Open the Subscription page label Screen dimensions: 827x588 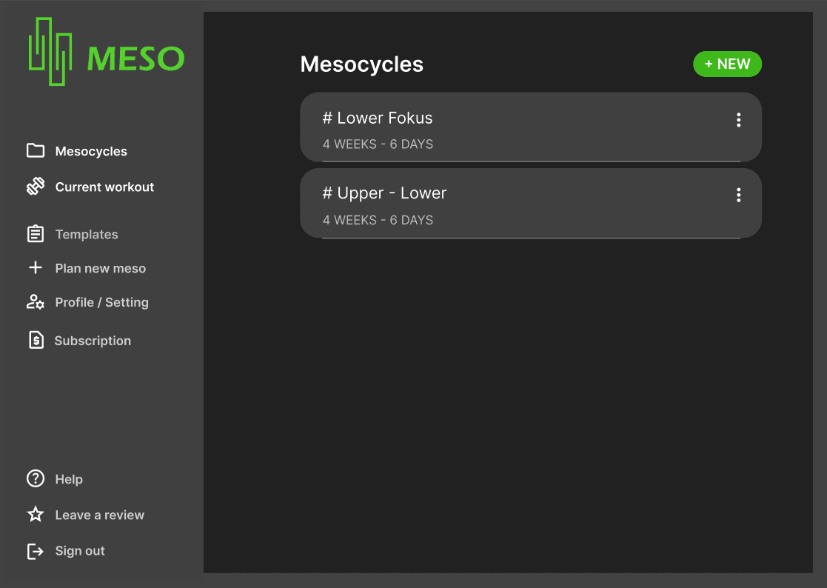point(93,341)
